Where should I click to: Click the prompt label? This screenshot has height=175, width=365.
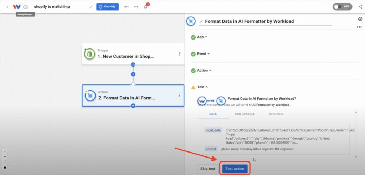tap(211, 149)
